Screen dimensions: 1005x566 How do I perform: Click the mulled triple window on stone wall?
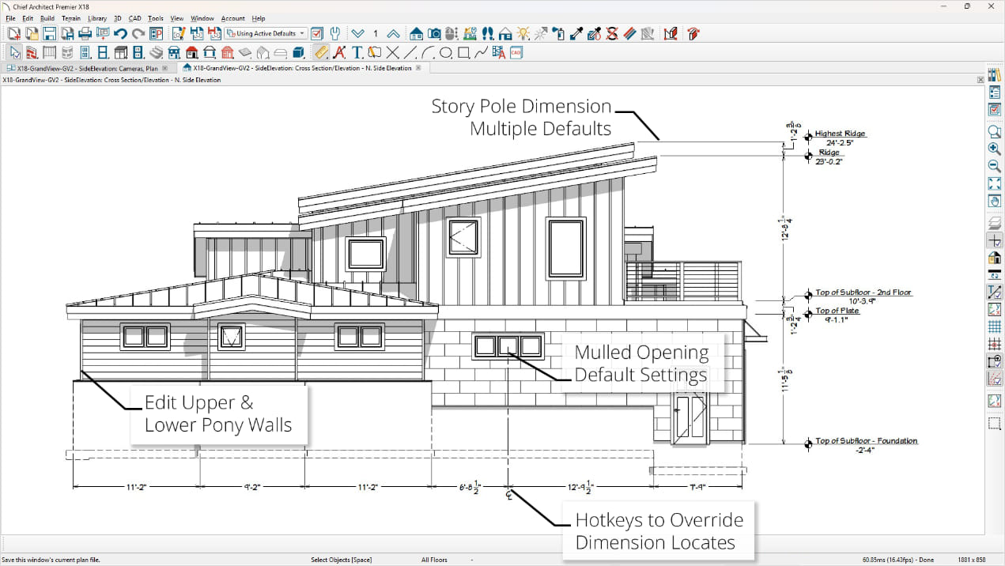[508, 346]
